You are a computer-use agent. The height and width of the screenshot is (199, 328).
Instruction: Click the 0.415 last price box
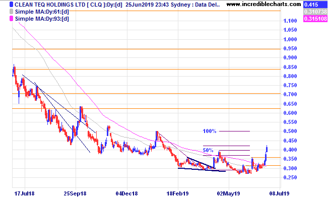click(315, 5)
